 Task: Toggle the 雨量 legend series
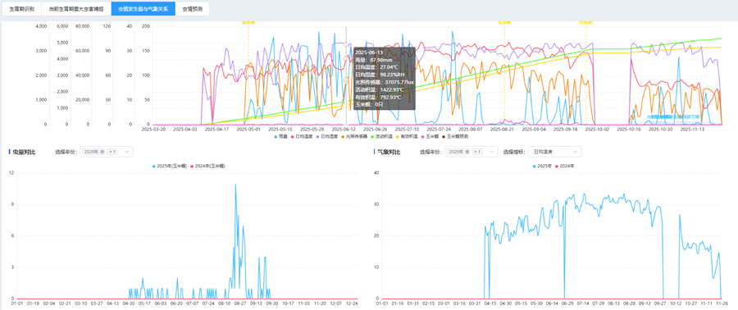[x=281, y=137]
